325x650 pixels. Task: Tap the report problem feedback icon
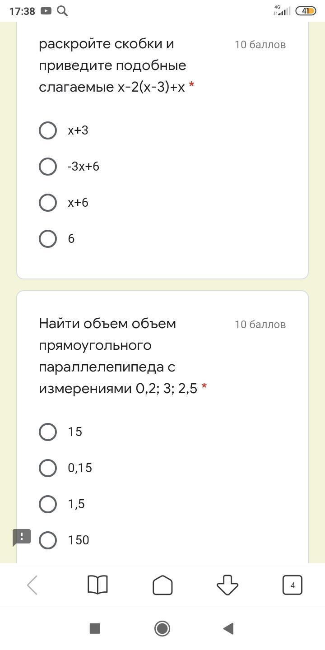(x=22, y=537)
